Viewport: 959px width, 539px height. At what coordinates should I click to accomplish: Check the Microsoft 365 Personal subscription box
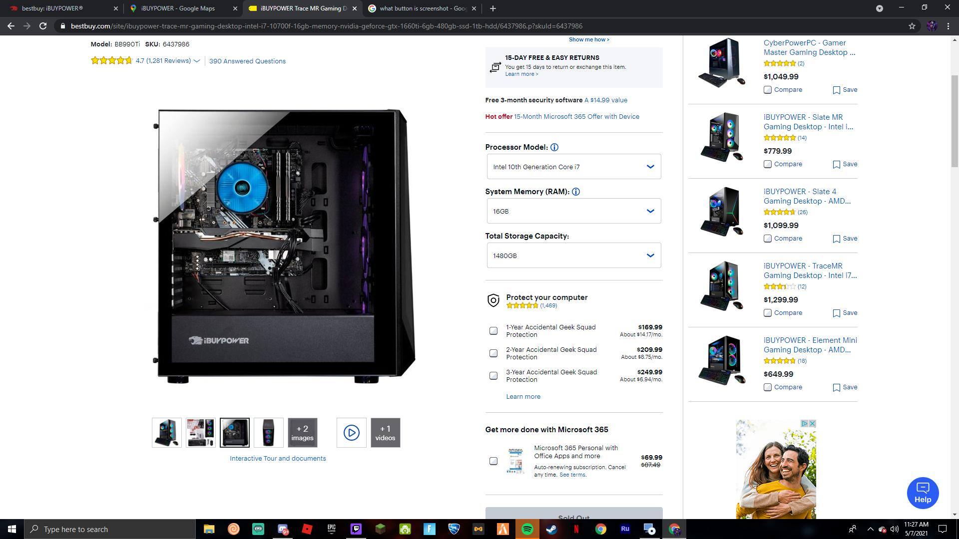tap(493, 461)
